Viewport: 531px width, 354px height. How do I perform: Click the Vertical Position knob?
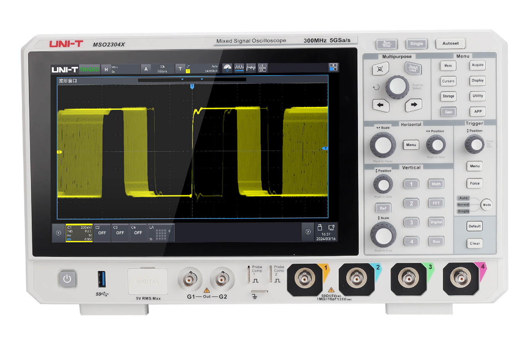(x=383, y=184)
